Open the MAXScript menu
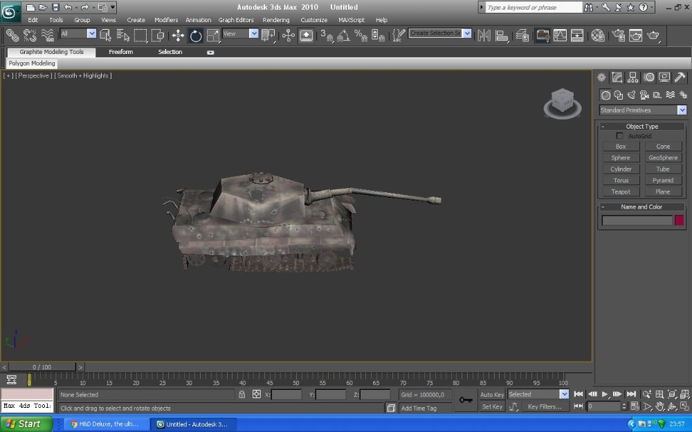This screenshot has width=692, height=432. click(352, 20)
